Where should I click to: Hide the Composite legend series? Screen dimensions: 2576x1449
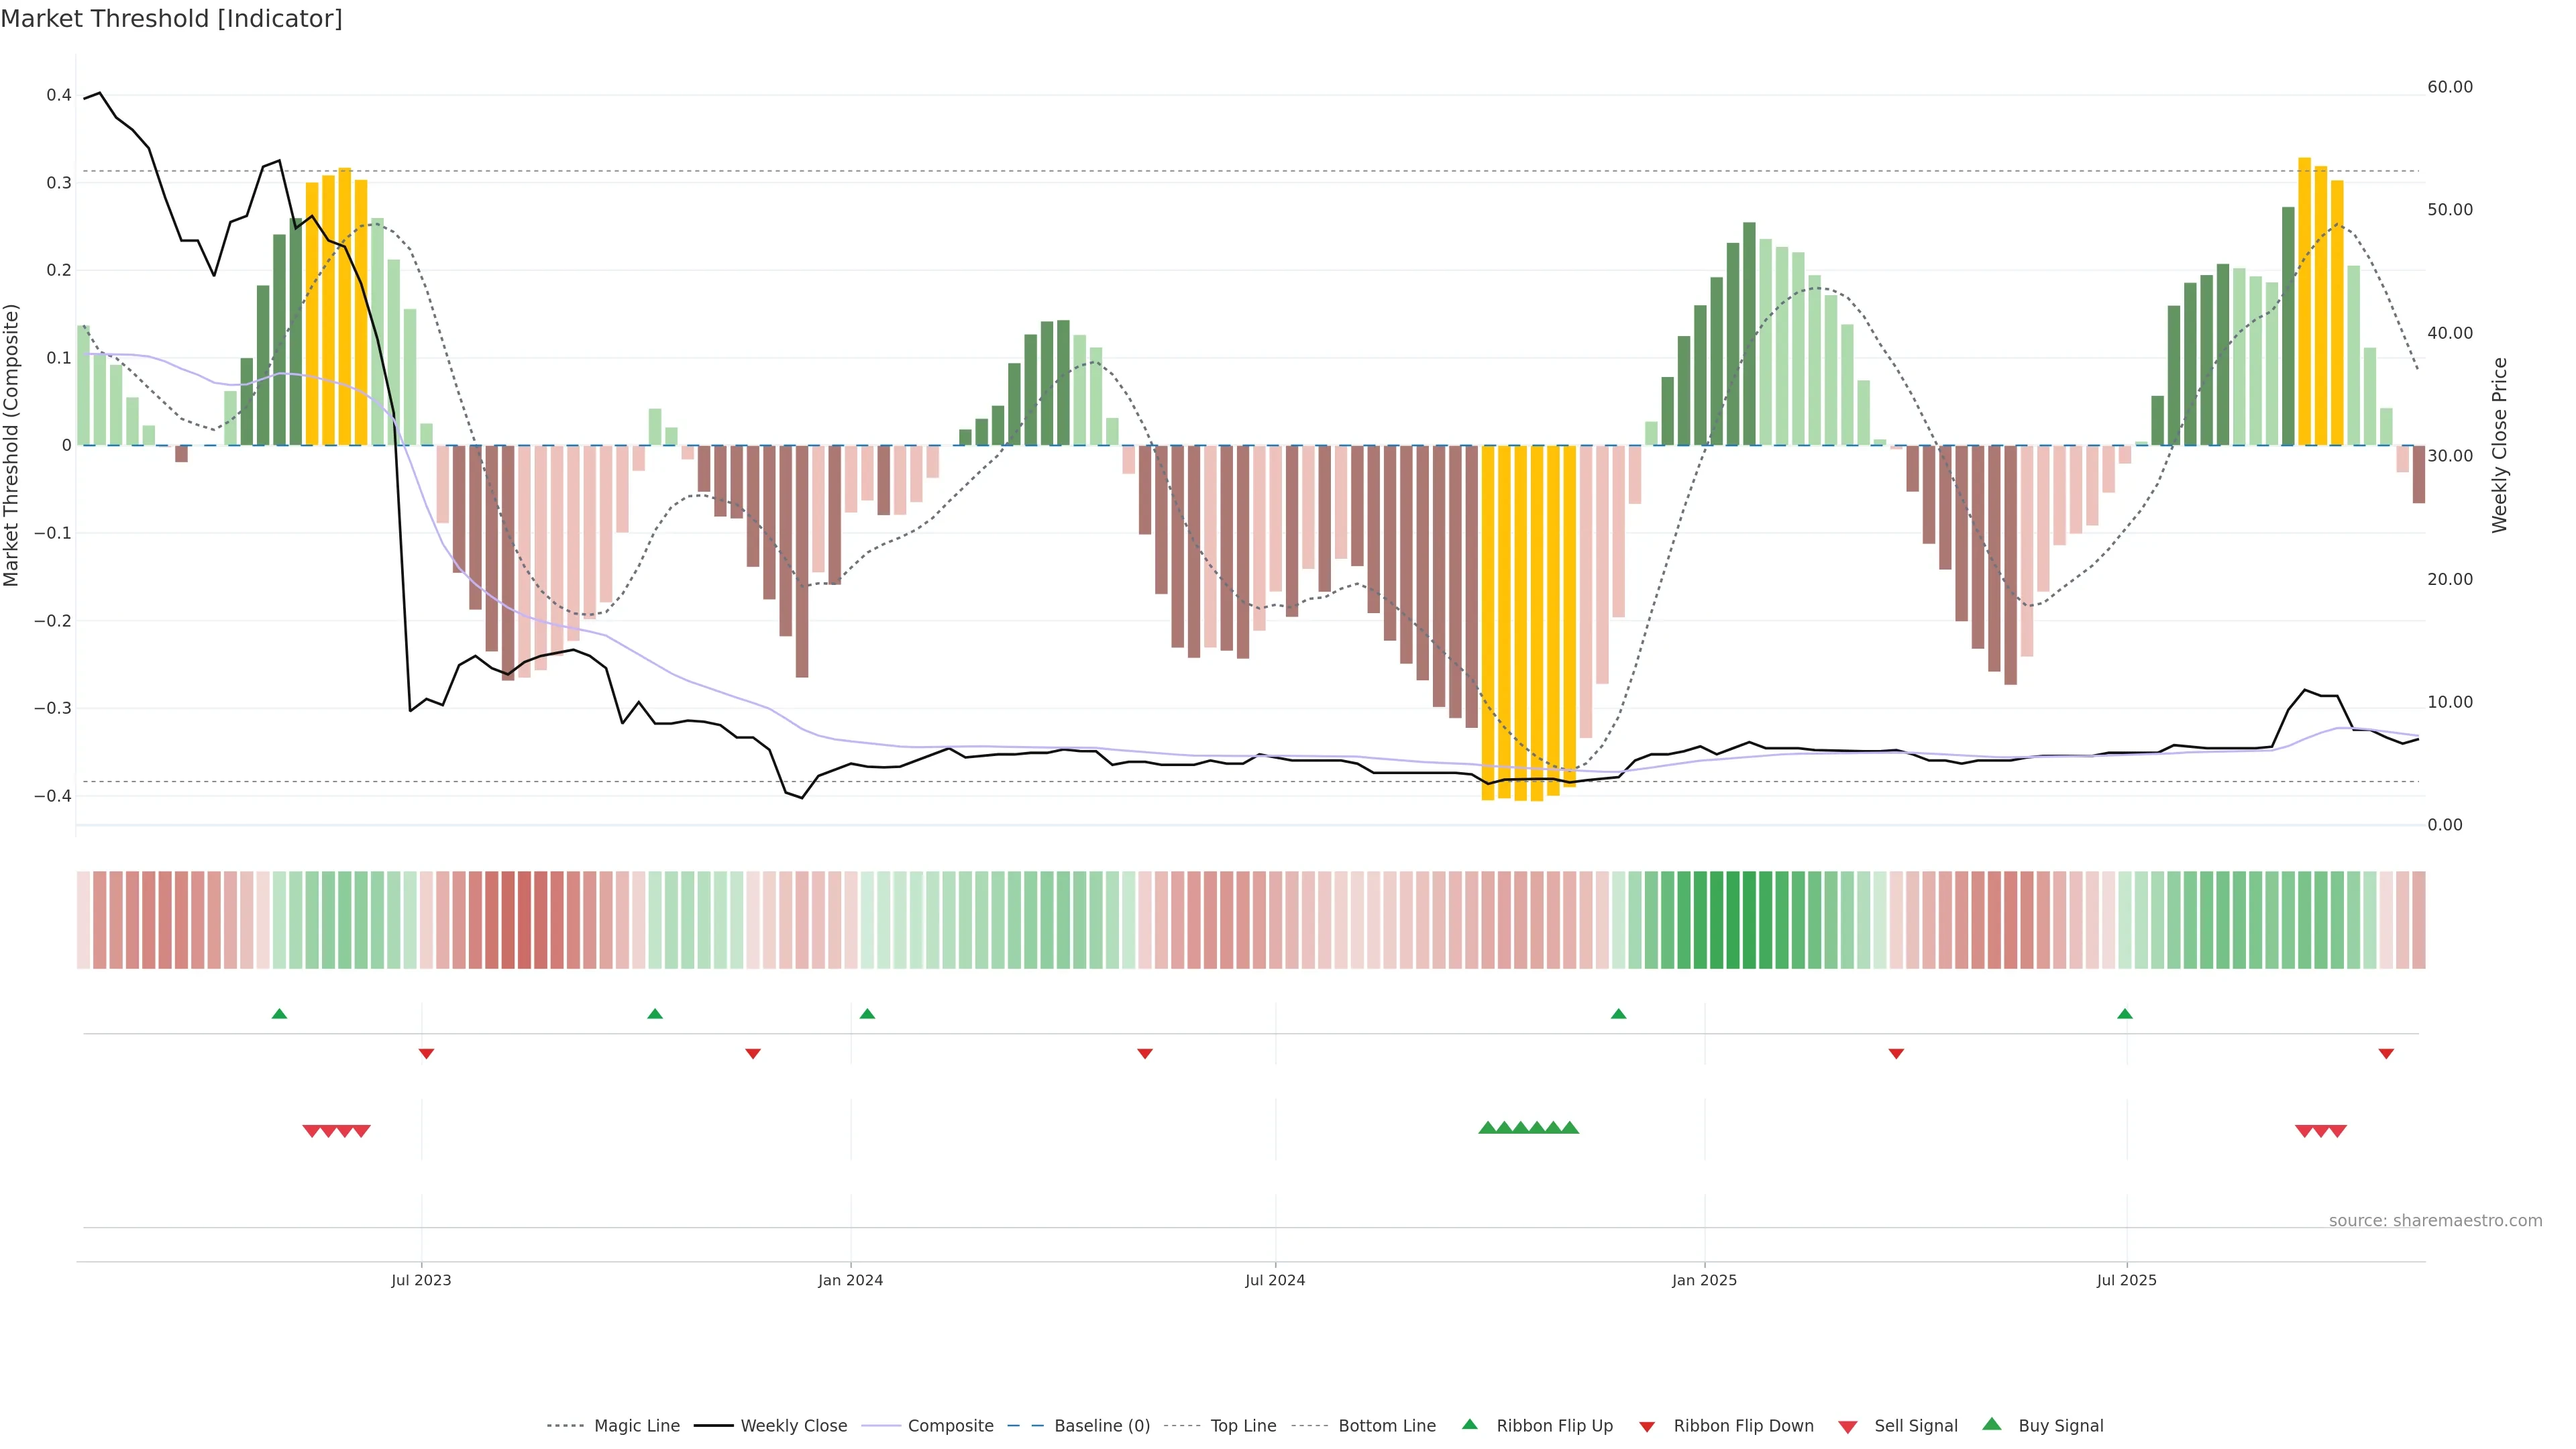950,1426
